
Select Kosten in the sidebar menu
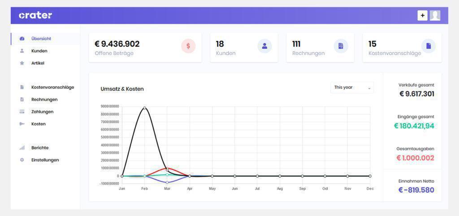(39, 124)
